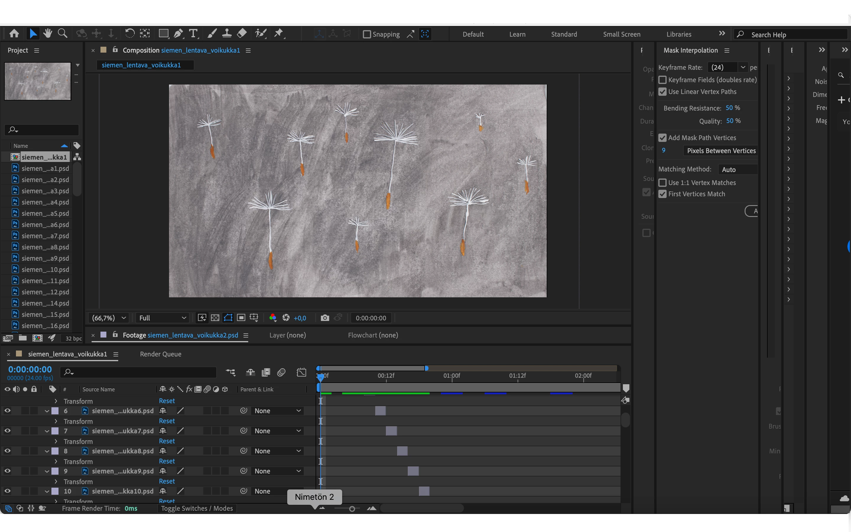Select the Horizontal Type tool
The width and height of the screenshot is (851, 532).
[193, 34]
